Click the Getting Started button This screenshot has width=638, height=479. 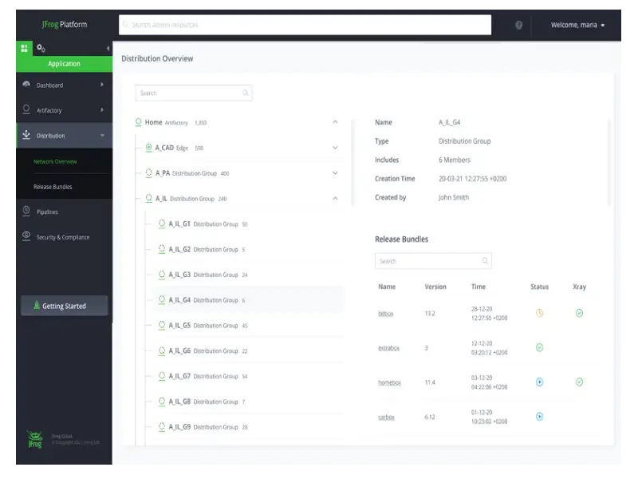click(x=64, y=306)
